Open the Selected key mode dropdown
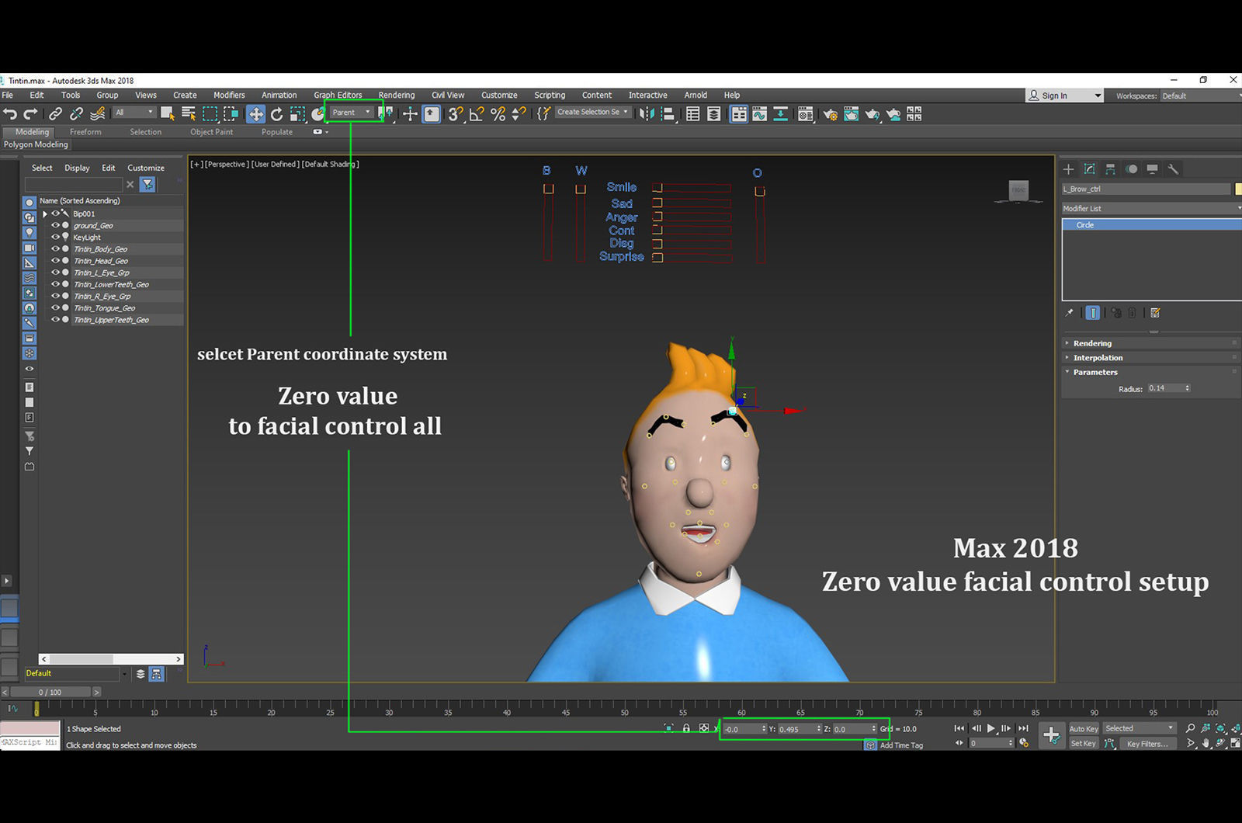The image size is (1242, 823). (1139, 728)
